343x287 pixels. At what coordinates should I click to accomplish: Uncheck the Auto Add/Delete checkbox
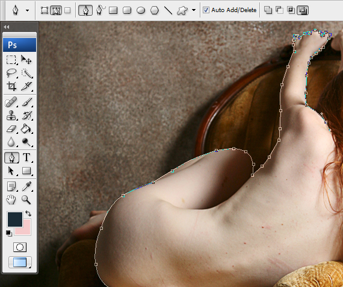coord(206,10)
